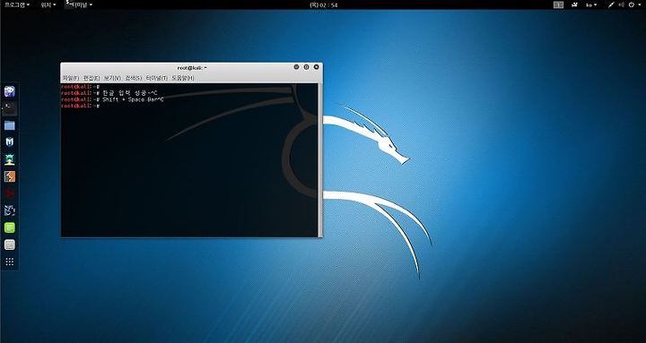Click the last root@kali prompt line
This screenshot has width=646, height=343.
point(81,106)
